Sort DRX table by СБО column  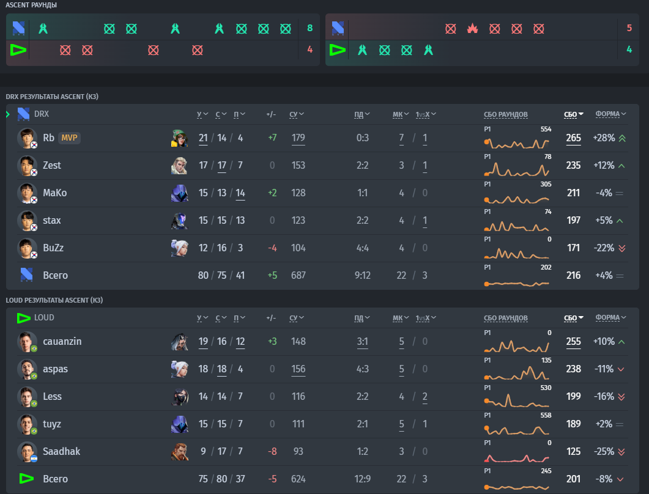click(x=574, y=114)
